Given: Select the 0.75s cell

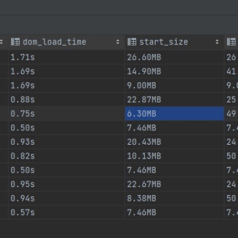Looking at the screenshot, I should 67,113.
